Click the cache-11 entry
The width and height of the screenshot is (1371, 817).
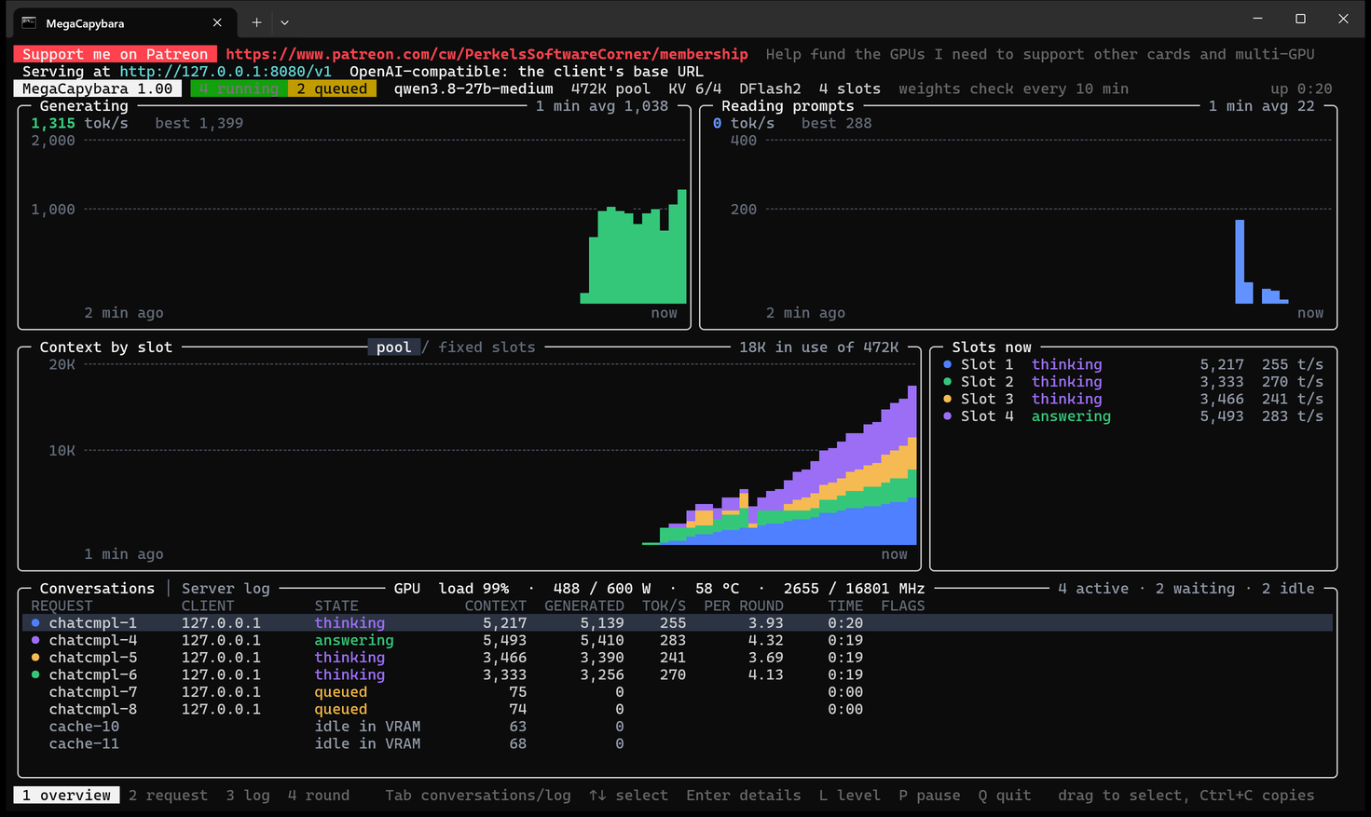[678, 744]
